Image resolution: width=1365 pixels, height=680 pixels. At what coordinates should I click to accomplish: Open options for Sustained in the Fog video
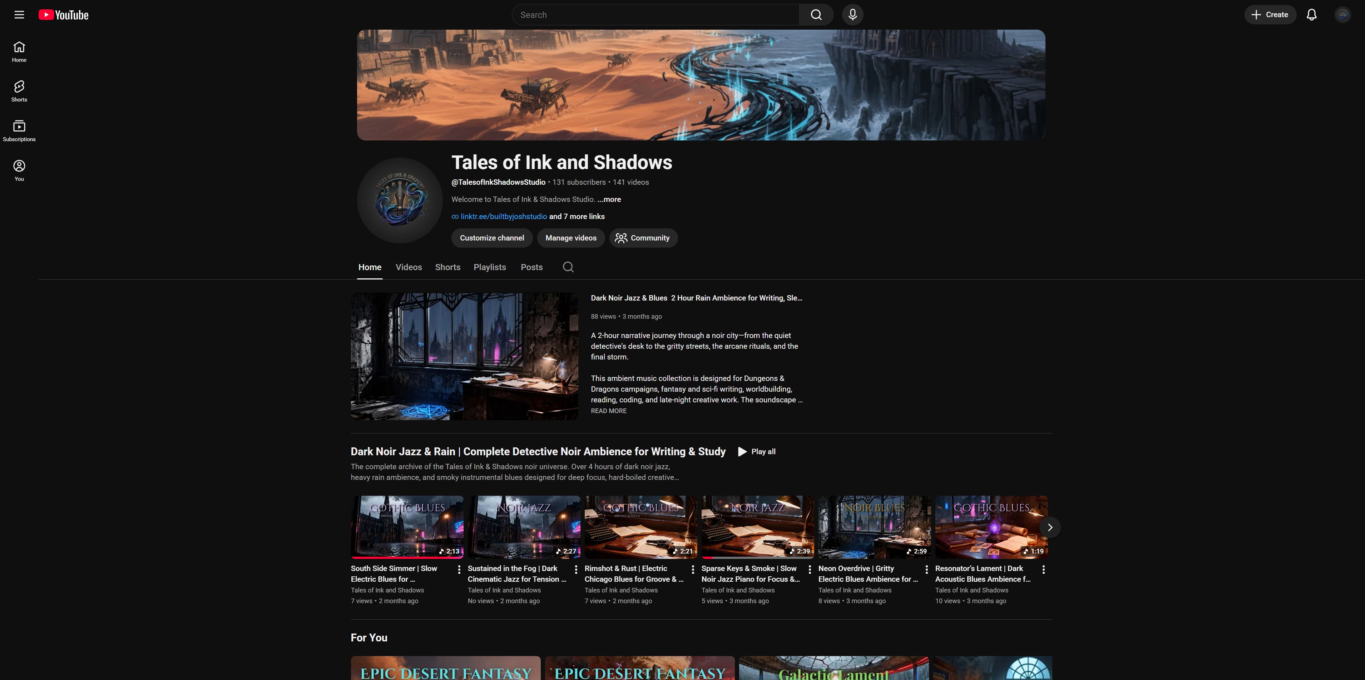(x=576, y=569)
